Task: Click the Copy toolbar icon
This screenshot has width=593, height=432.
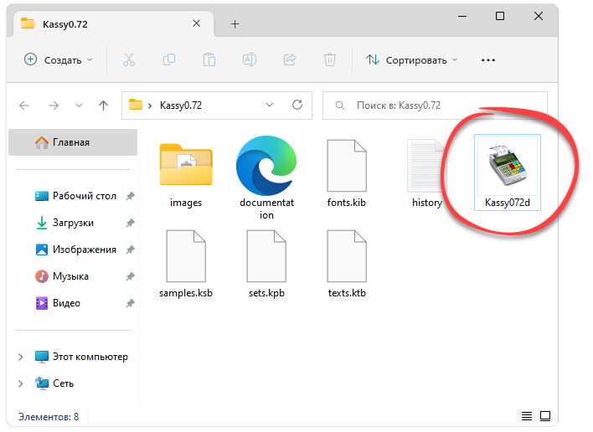Action: point(169,59)
